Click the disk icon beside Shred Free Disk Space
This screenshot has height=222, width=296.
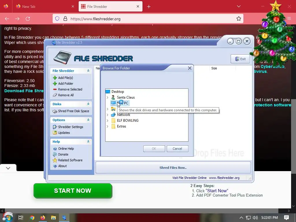(55, 111)
